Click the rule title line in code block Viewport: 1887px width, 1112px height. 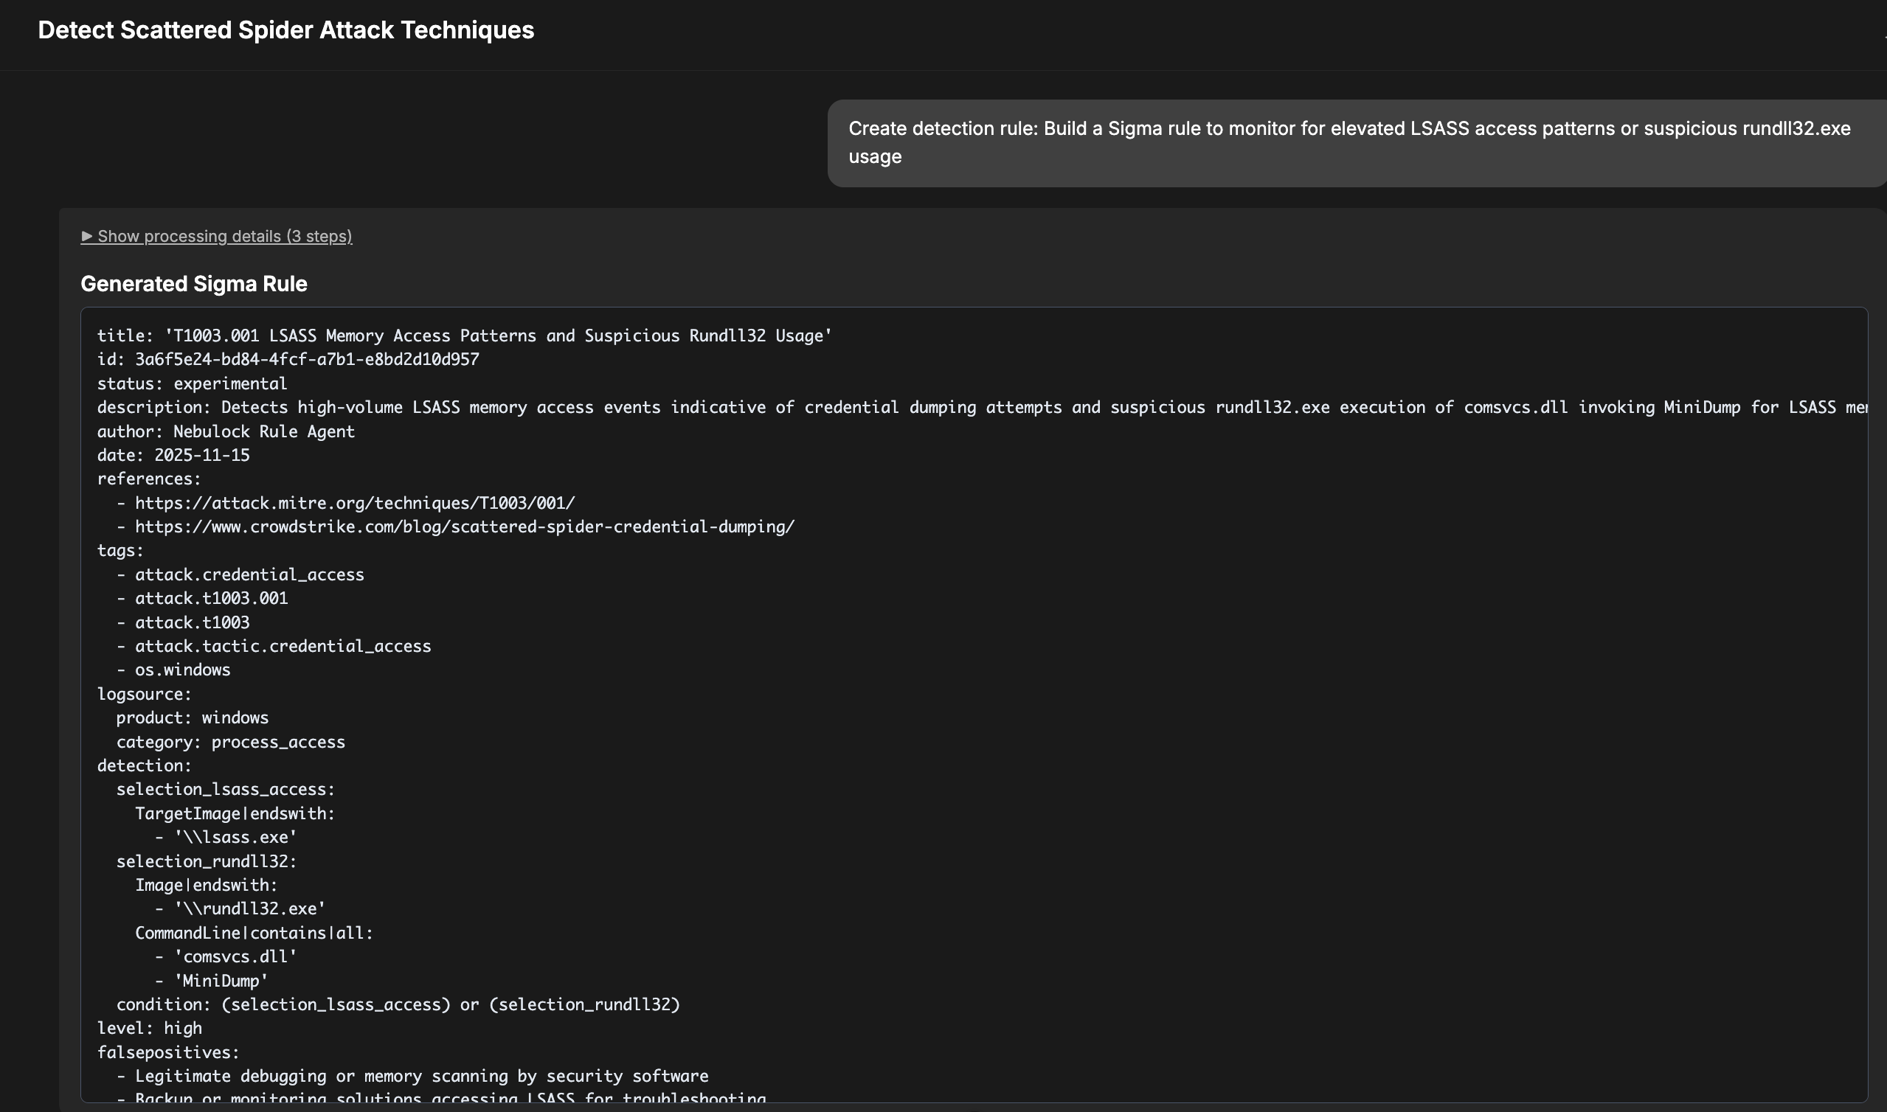(x=465, y=336)
